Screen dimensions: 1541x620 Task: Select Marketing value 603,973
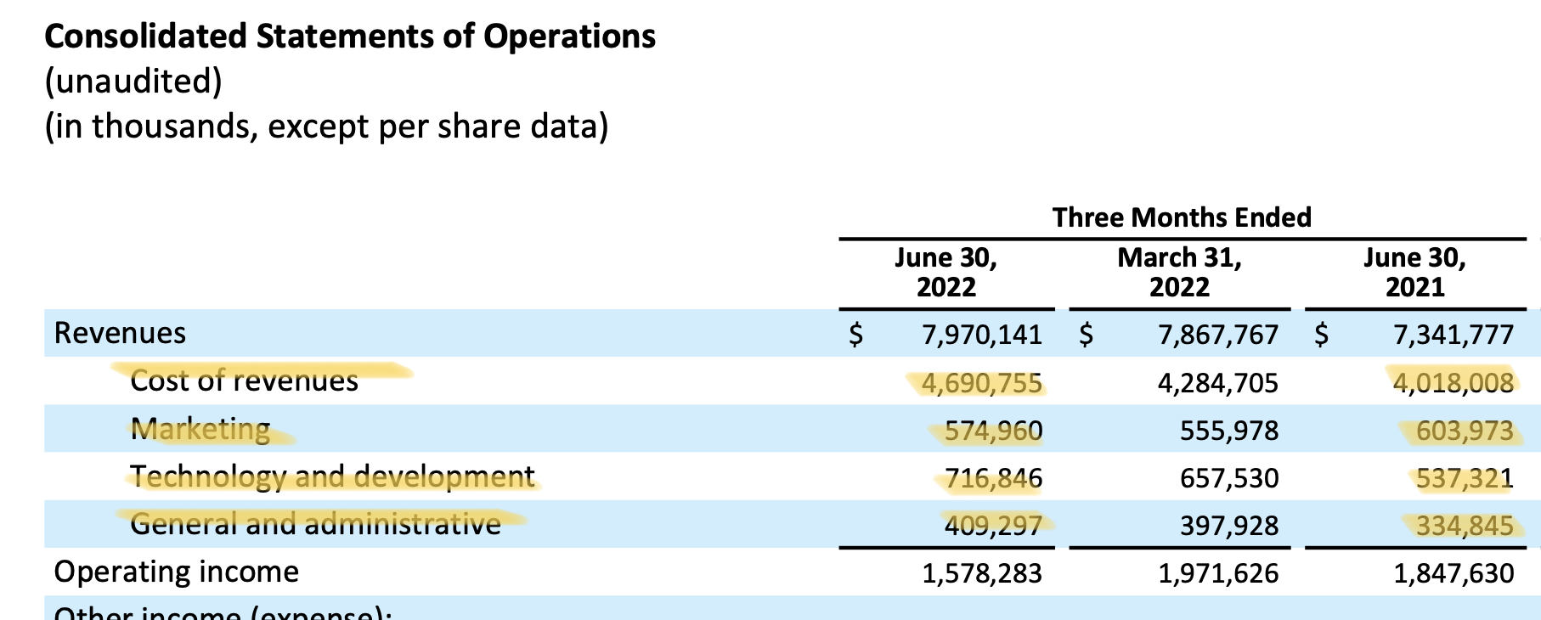1465,431
